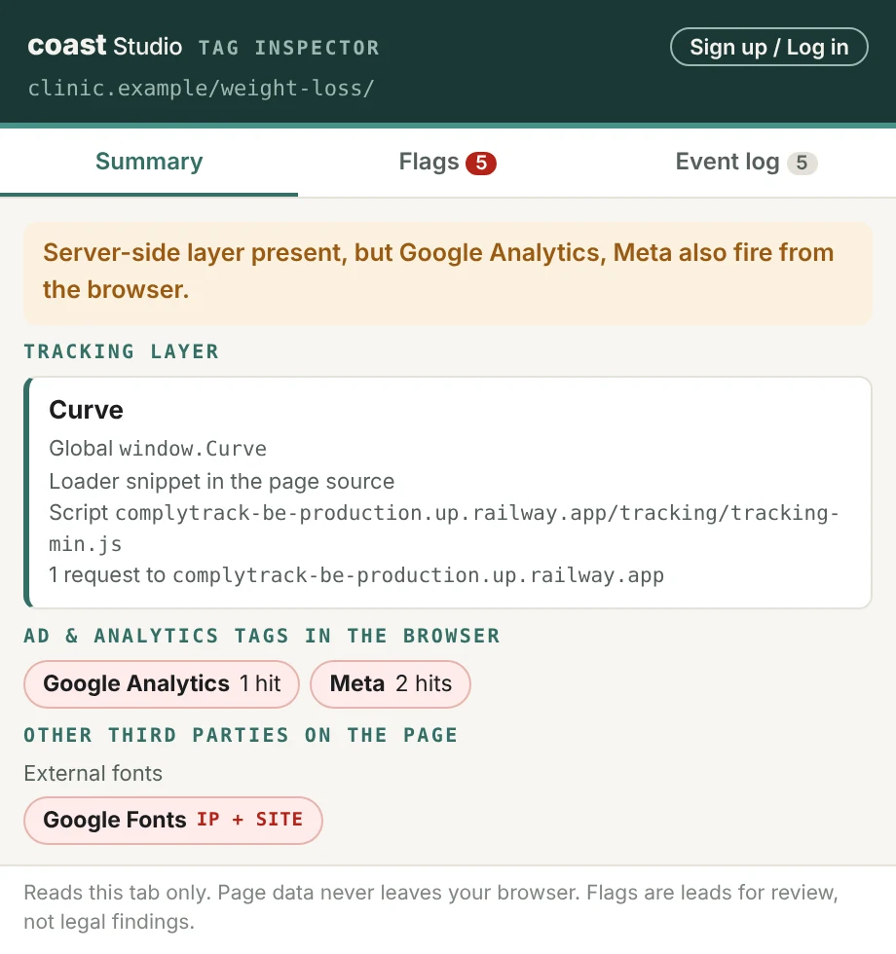Click the '1 request to complytrack-be-production' line
This screenshot has width=896, height=954.
(356, 575)
